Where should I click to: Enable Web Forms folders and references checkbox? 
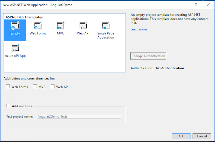(8, 86)
